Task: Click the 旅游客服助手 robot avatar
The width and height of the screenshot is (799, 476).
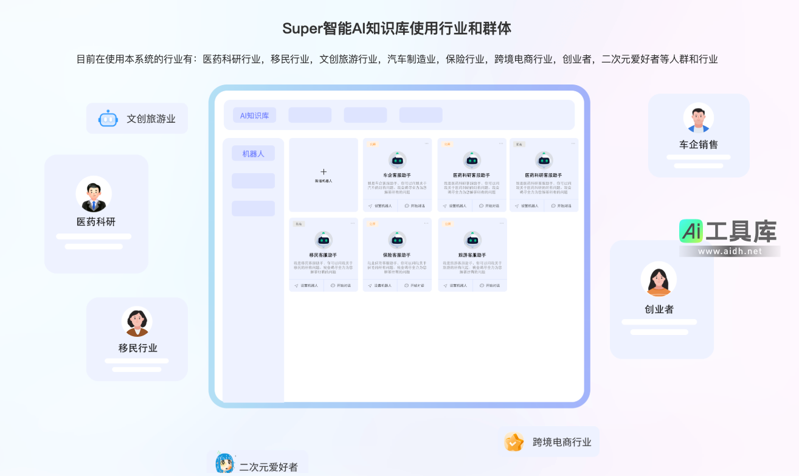Action: click(x=472, y=240)
